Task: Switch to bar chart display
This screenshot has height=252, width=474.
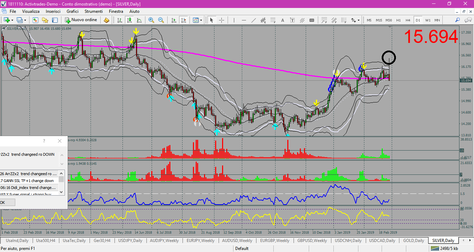Action: click(120, 20)
